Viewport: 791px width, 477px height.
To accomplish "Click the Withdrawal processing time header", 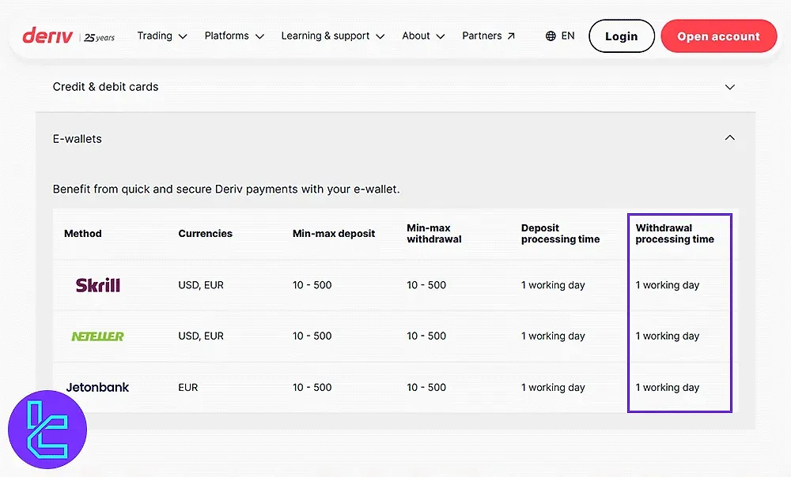I will [675, 233].
